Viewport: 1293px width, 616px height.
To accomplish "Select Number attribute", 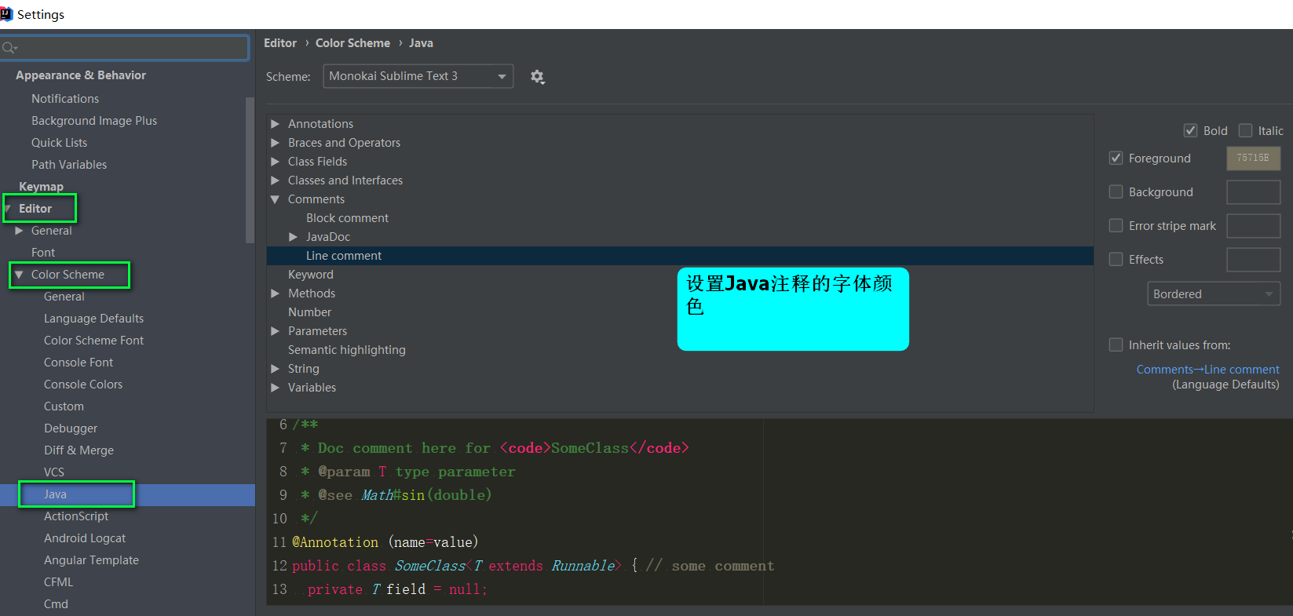I will click(x=309, y=312).
